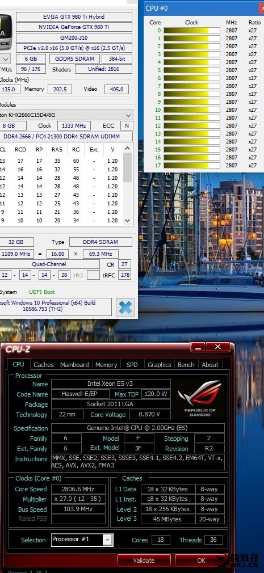The image size is (264, 573).
Task: Click the 45 MBytes Level 3 cache field
Action: coord(167,519)
